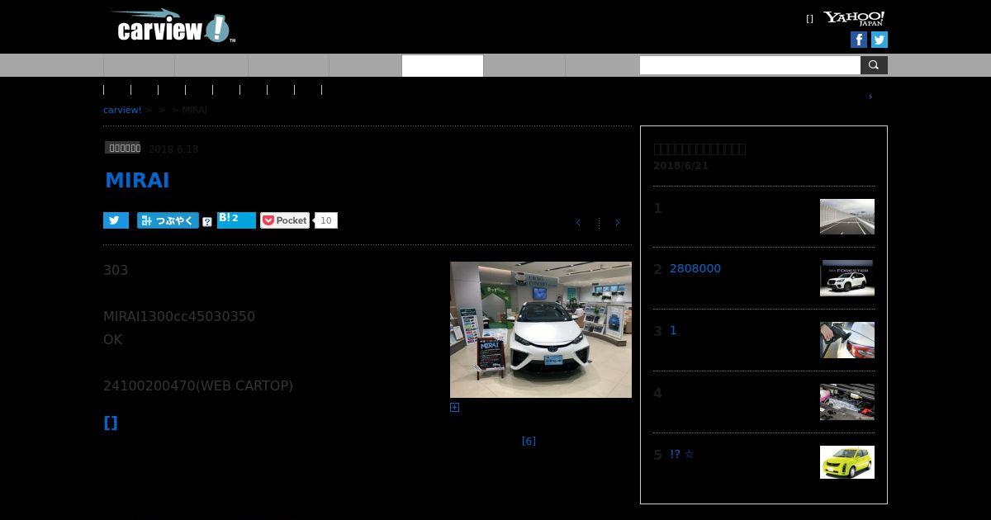The width and height of the screenshot is (991, 520).
Task: Focus the site search input field
Action: pos(750,65)
